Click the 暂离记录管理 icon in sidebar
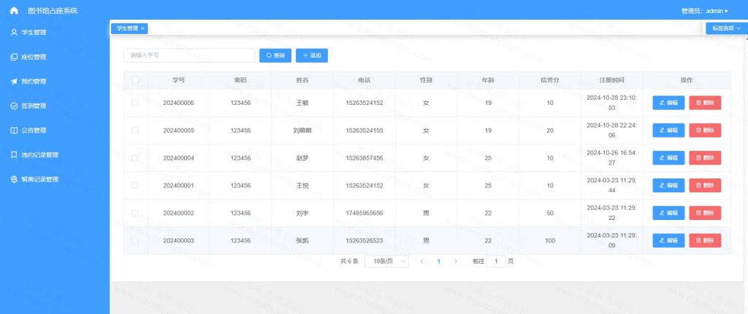The height and width of the screenshot is (314, 748). 14,179
